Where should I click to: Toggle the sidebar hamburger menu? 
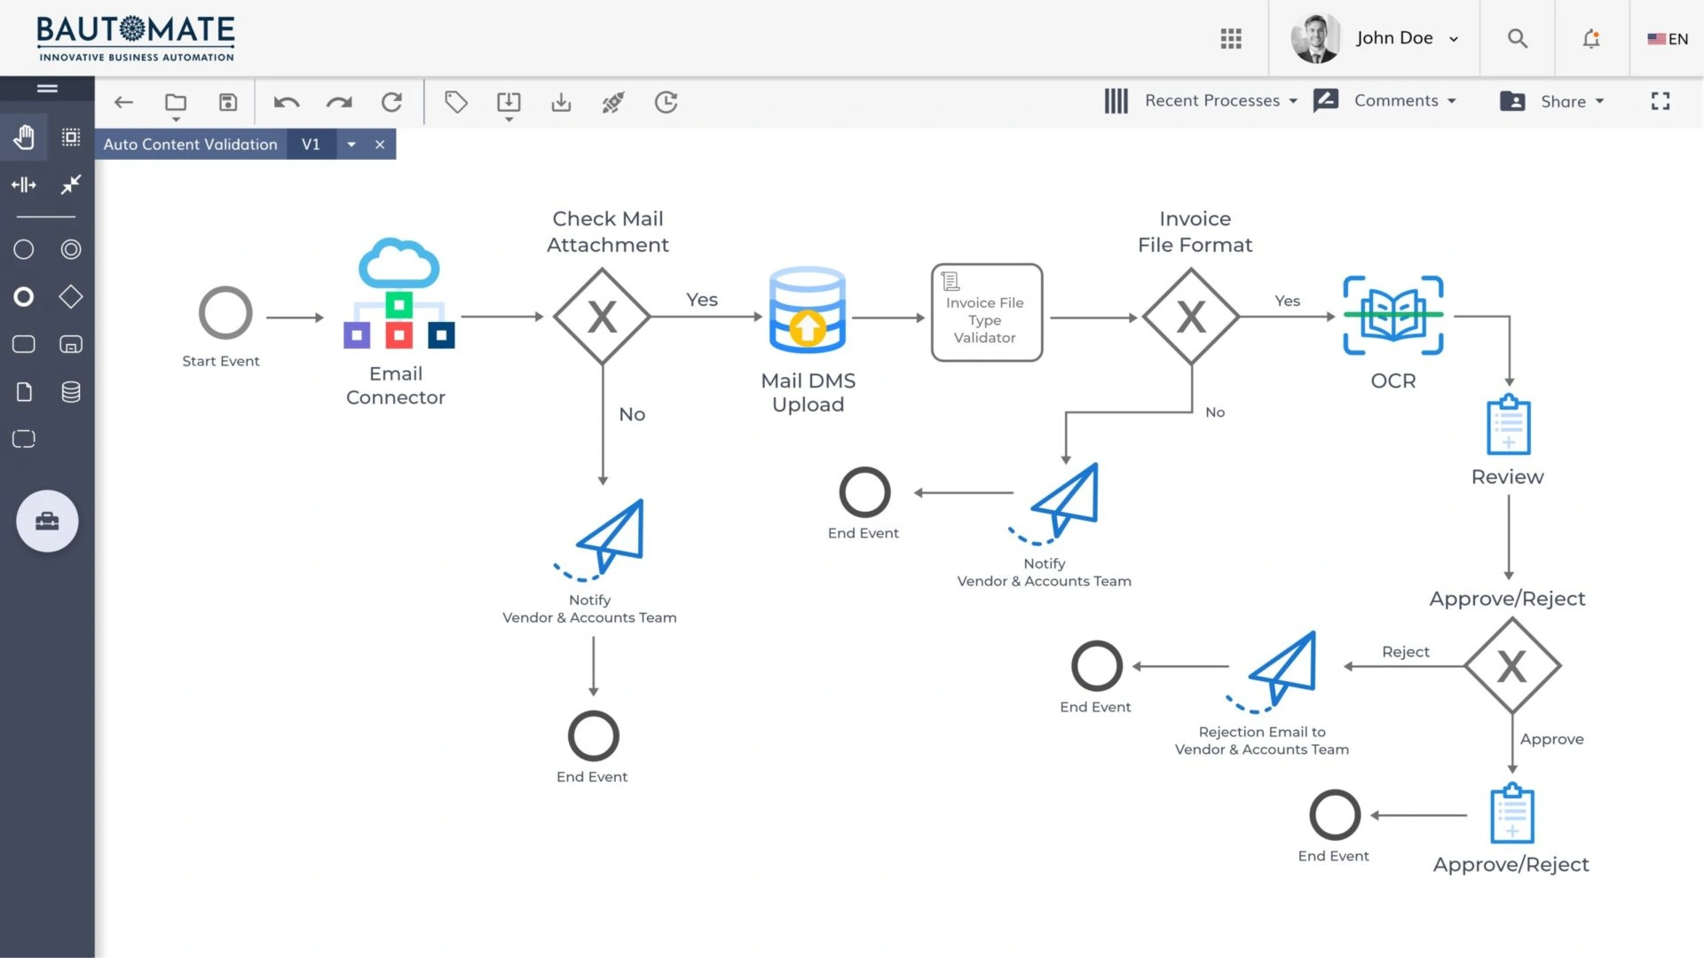47,88
